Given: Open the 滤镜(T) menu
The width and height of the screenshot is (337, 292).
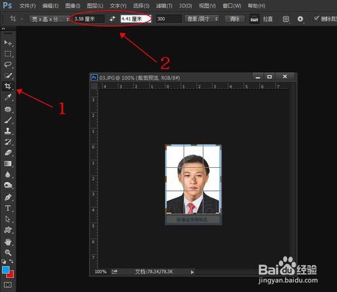Looking at the screenshot, I should (164, 6).
